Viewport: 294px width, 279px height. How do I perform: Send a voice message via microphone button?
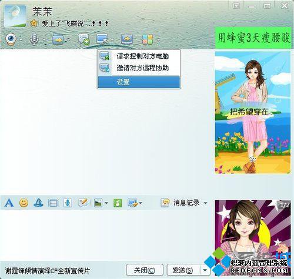[x=68, y=203]
